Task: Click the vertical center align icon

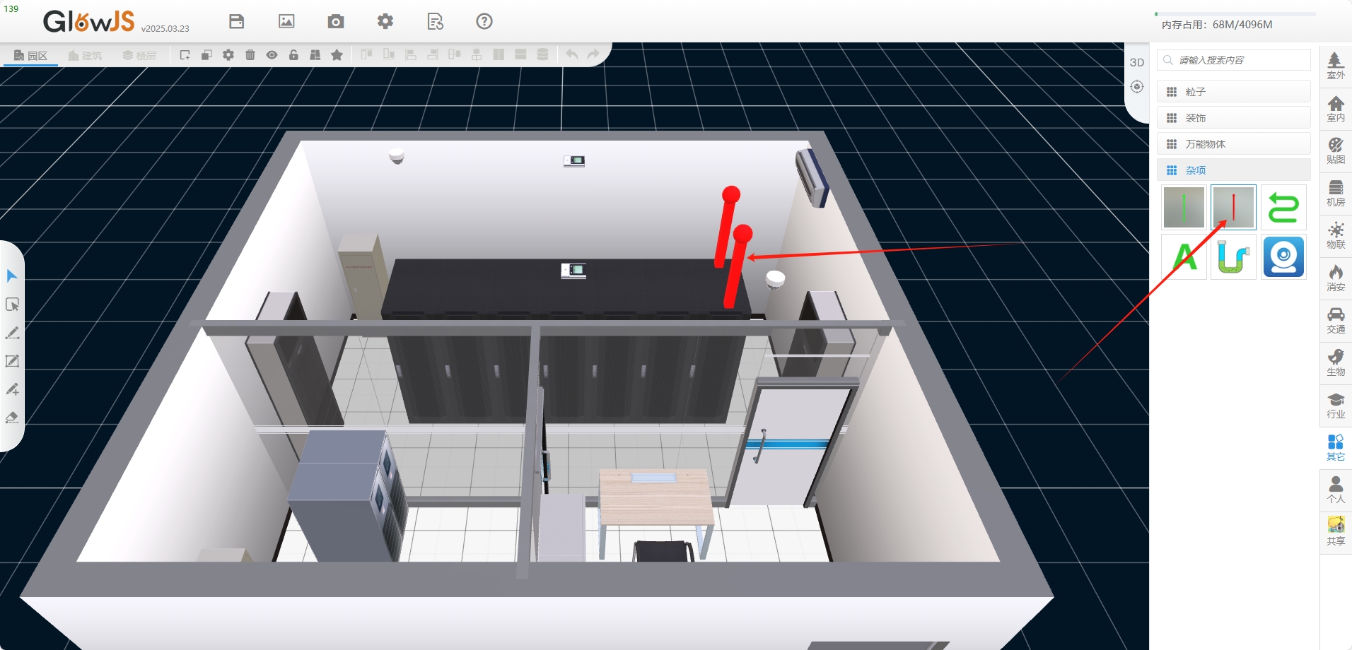Action: point(477,54)
